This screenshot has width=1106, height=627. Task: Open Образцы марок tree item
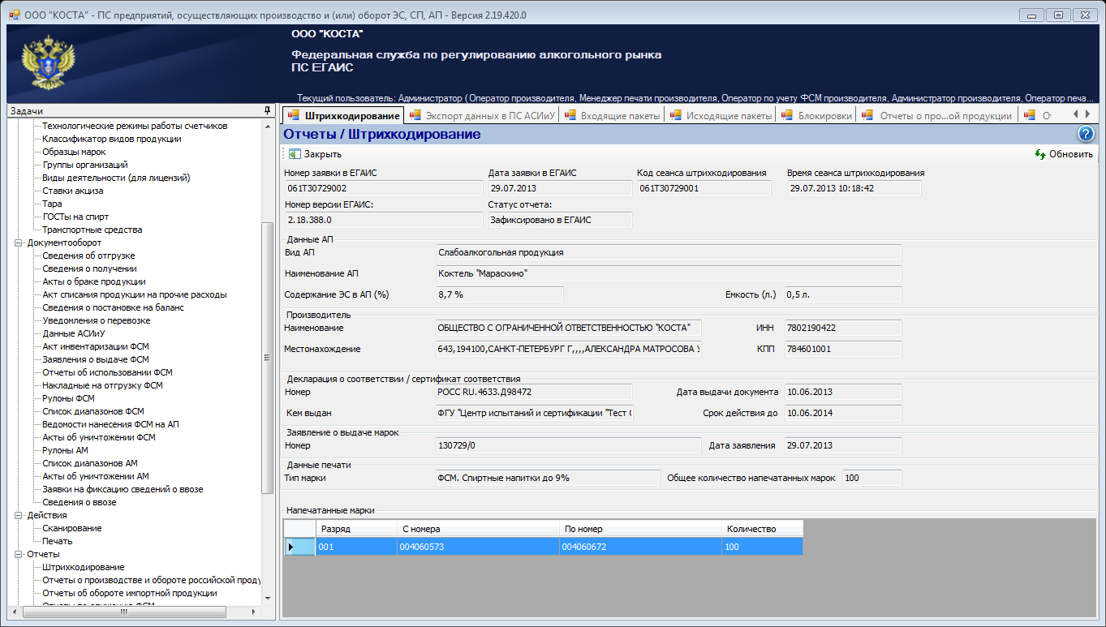coord(74,152)
